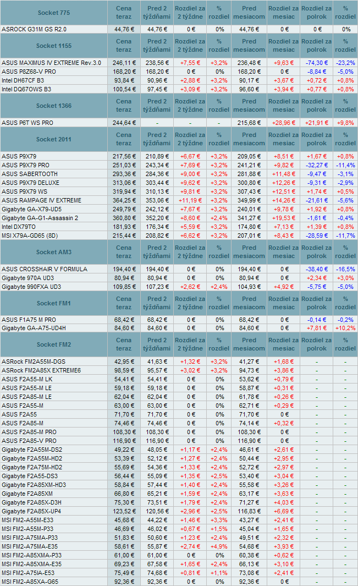Click the MSI X79A-GD65 (8D) product name
Screen dimensions: 358x586
(x=31, y=236)
